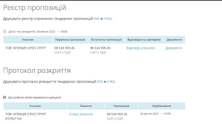Click 'Очікує рішення' decision status link

81,114
